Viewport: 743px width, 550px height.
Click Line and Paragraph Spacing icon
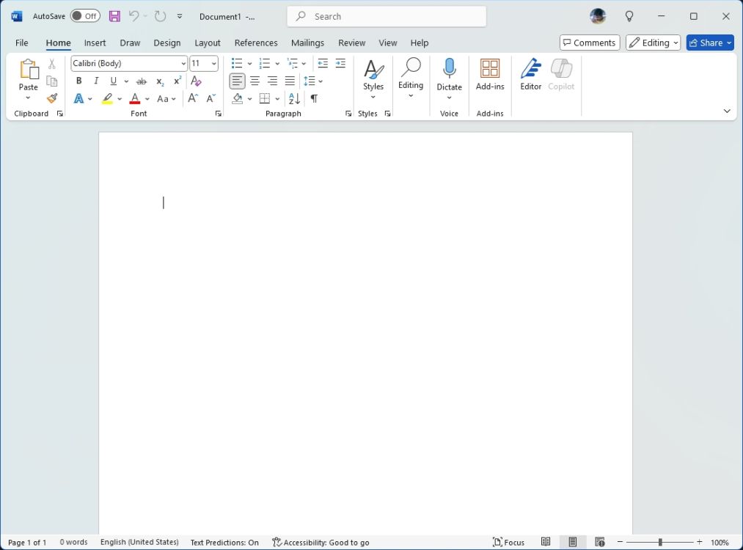coord(309,81)
